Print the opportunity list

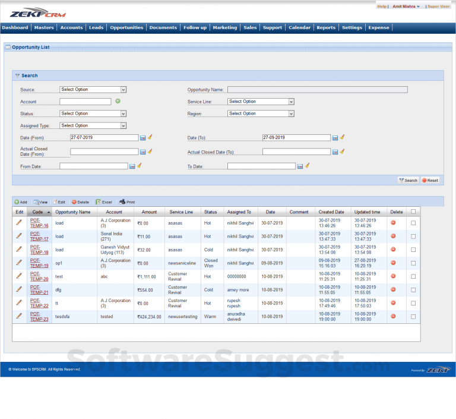(127, 202)
